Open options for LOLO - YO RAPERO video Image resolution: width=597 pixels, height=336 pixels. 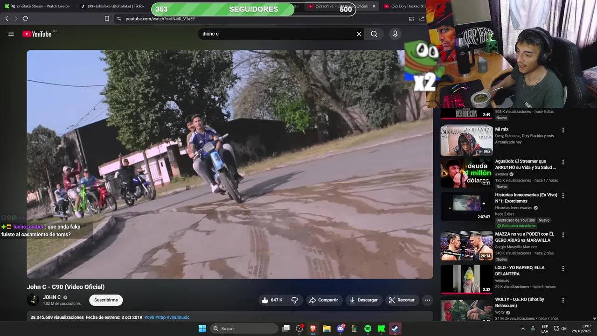(563, 269)
